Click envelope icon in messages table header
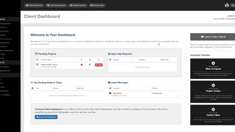 point(110,88)
